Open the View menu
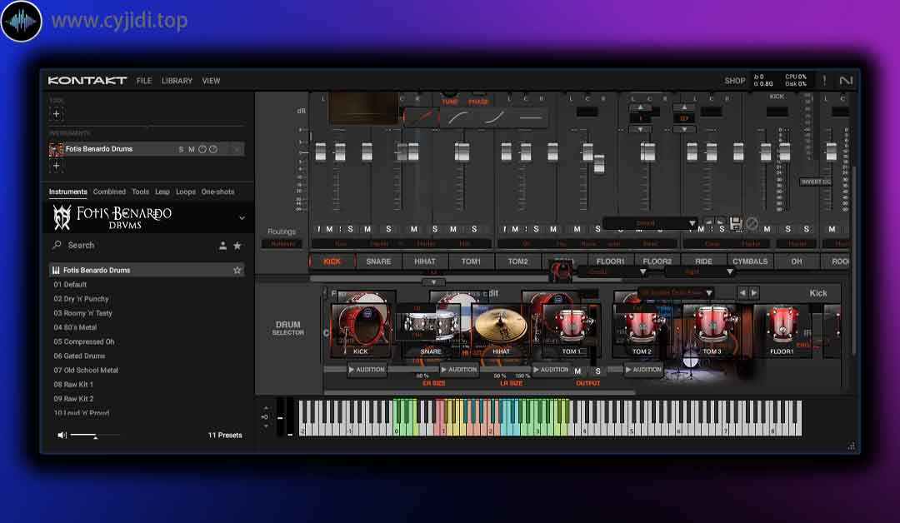This screenshot has width=900, height=523. click(211, 81)
